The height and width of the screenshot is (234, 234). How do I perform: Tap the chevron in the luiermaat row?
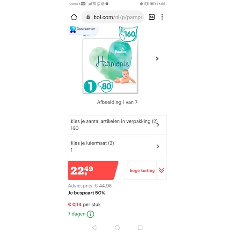(x=158, y=146)
